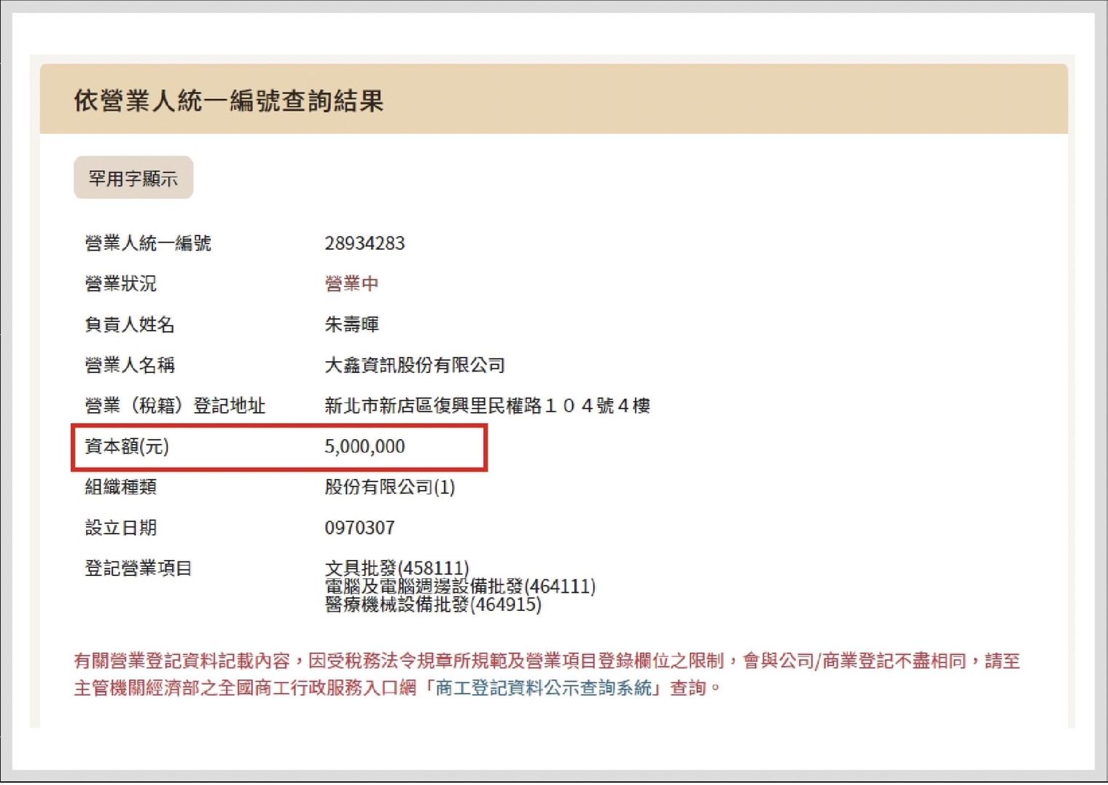Click the 資本額(元) field label
This screenshot has height=785, width=1108.
pos(127,446)
